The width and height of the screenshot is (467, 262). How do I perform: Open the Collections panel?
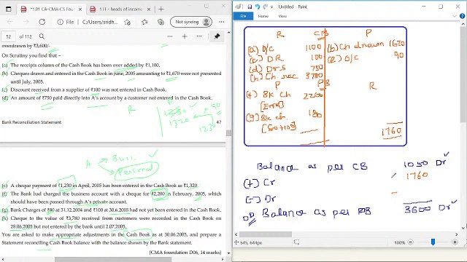tap(161, 22)
